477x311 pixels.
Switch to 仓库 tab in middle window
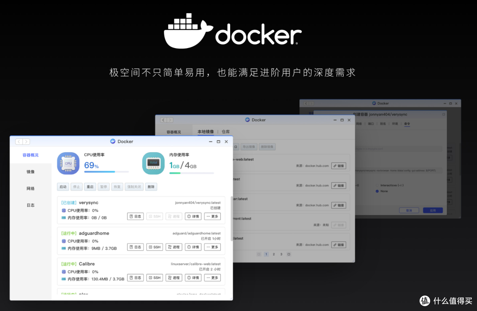pos(226,131)
